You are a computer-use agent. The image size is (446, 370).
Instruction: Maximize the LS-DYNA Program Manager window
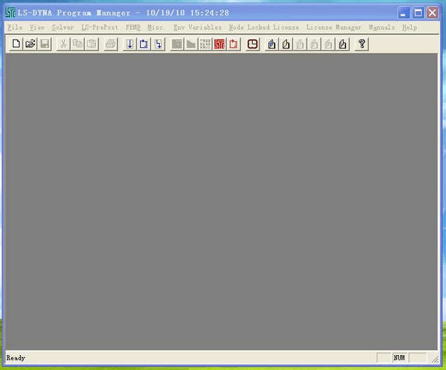click(418, 13)
